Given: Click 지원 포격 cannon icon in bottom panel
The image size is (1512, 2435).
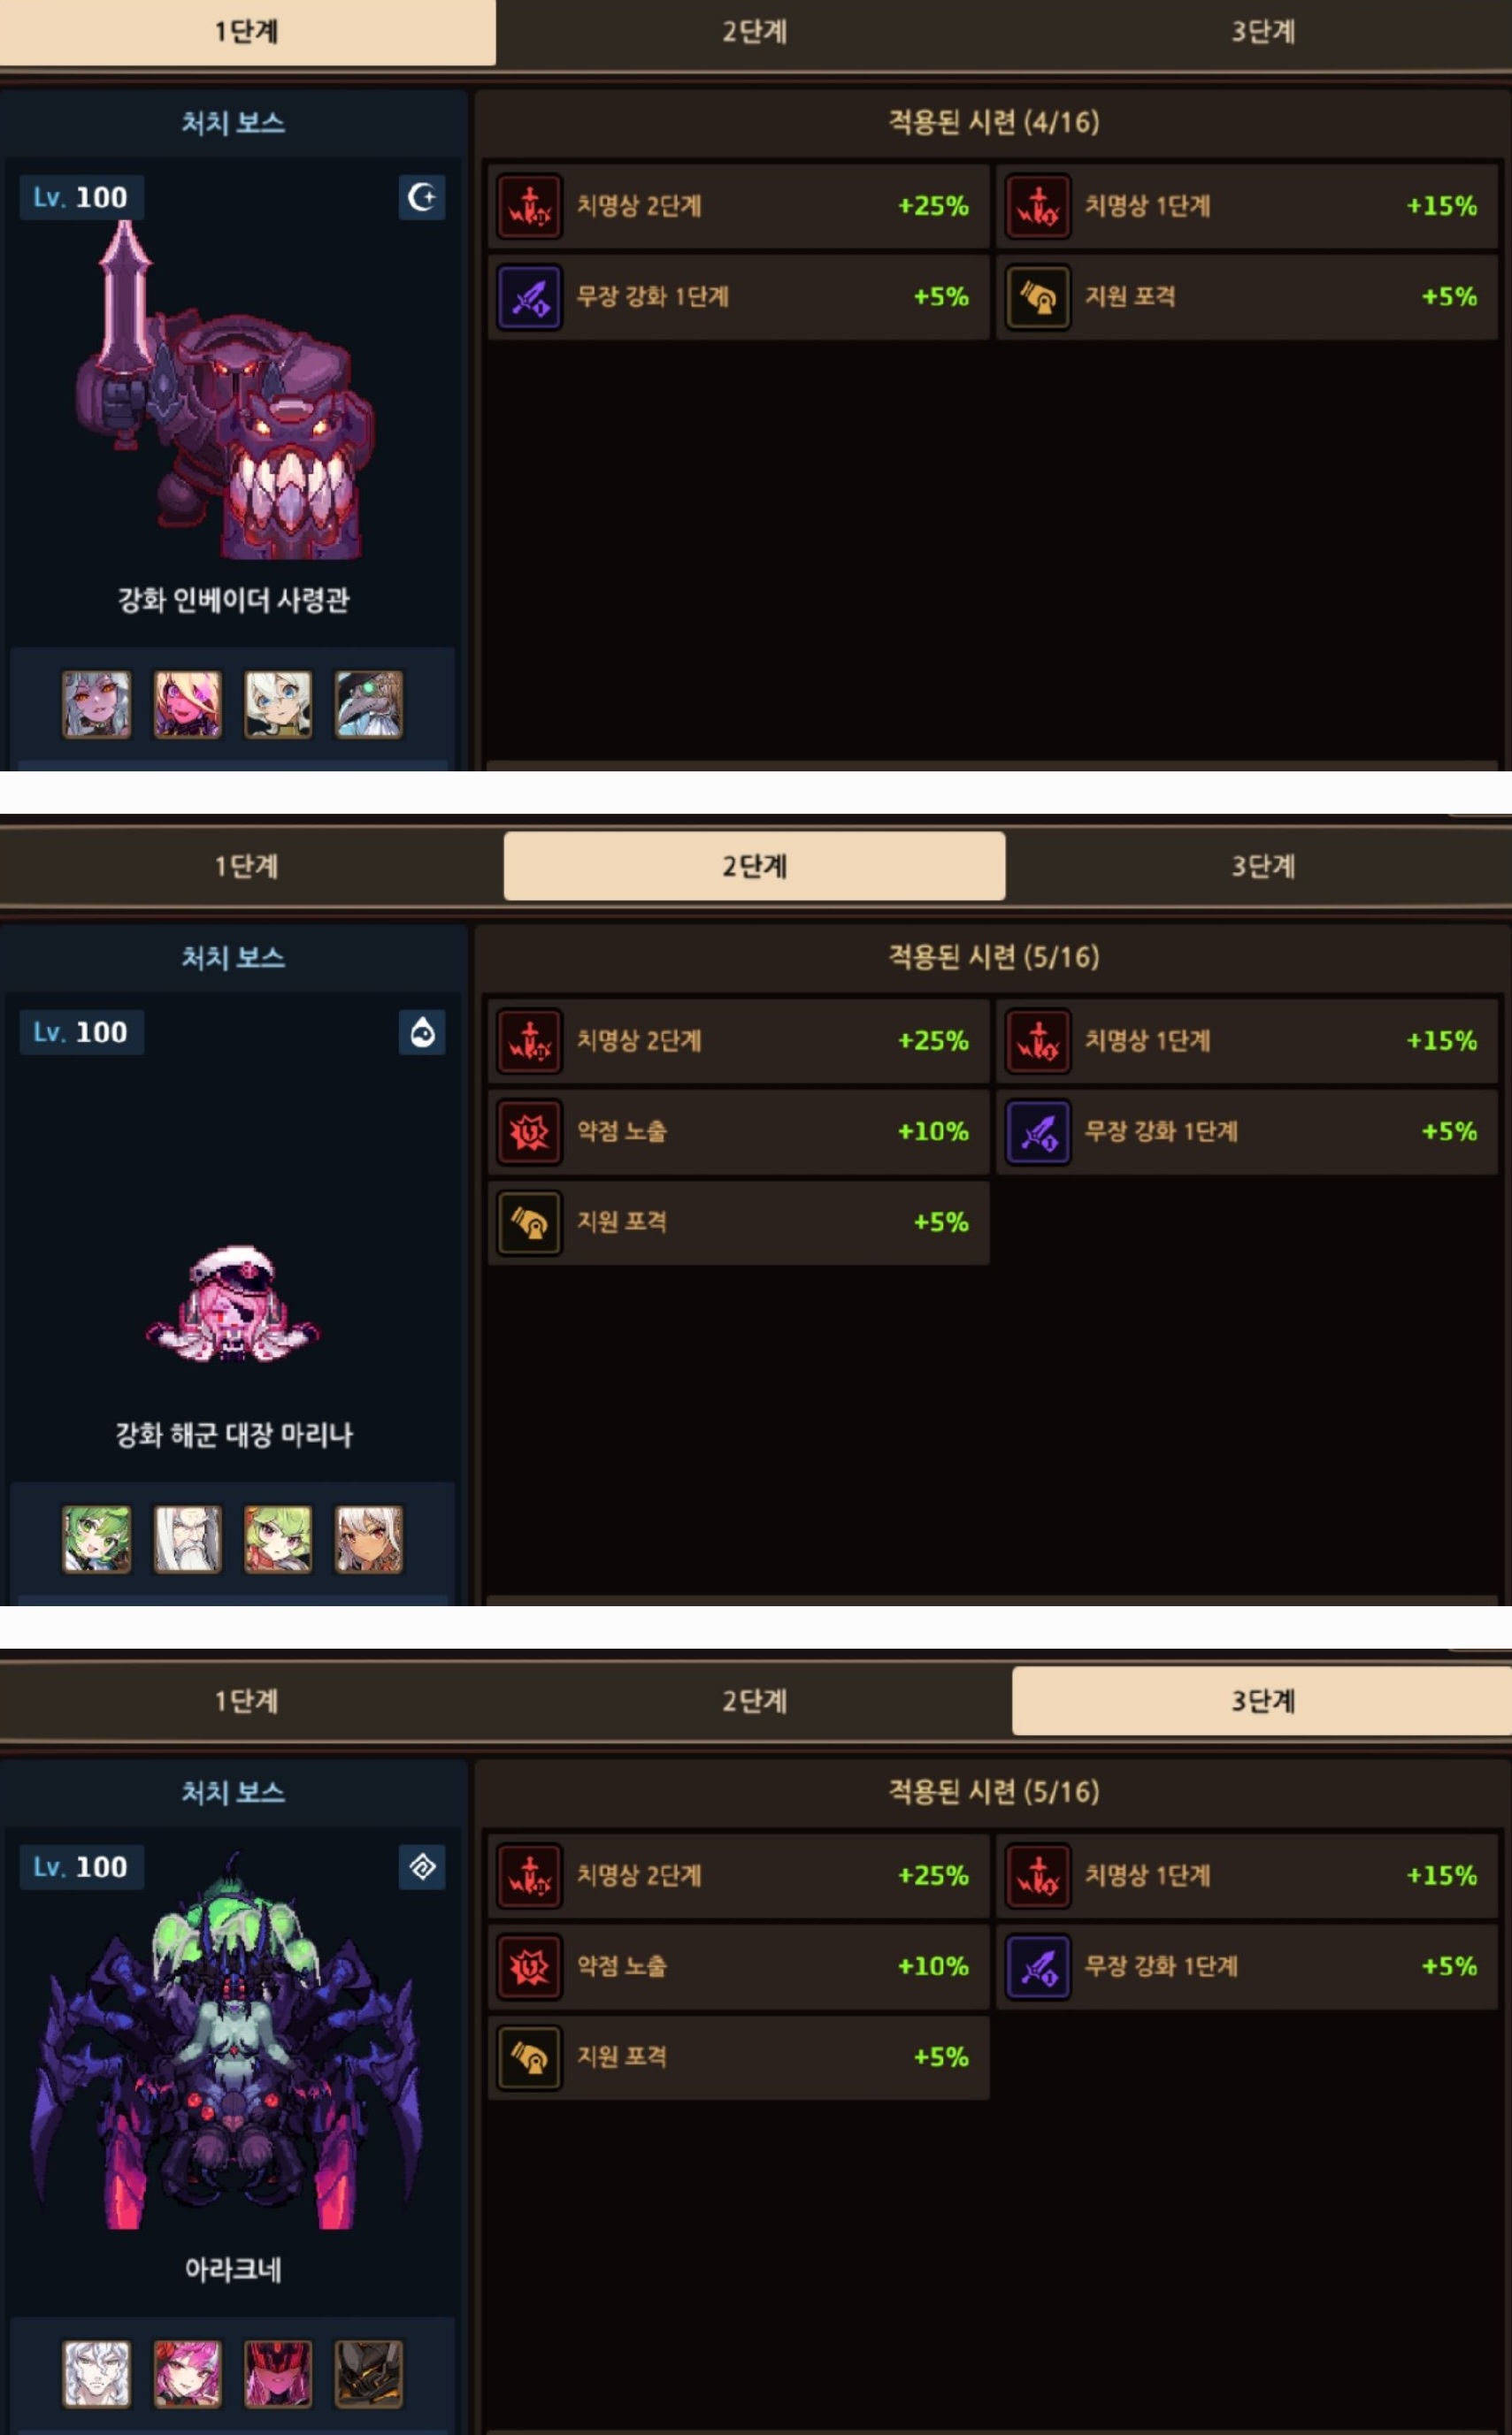Looking at the screenshot, I should (x=530, y=2057).
